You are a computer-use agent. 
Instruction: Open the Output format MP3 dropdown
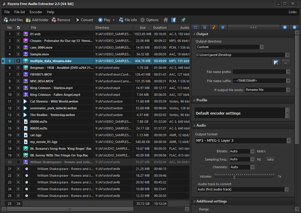(289, 141)
